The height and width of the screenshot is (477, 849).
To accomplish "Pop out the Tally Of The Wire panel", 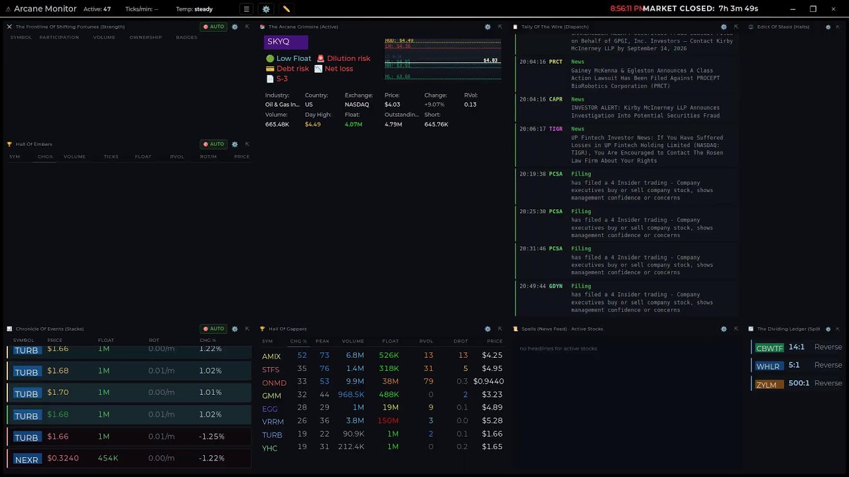I will click(x=736, y=26).
